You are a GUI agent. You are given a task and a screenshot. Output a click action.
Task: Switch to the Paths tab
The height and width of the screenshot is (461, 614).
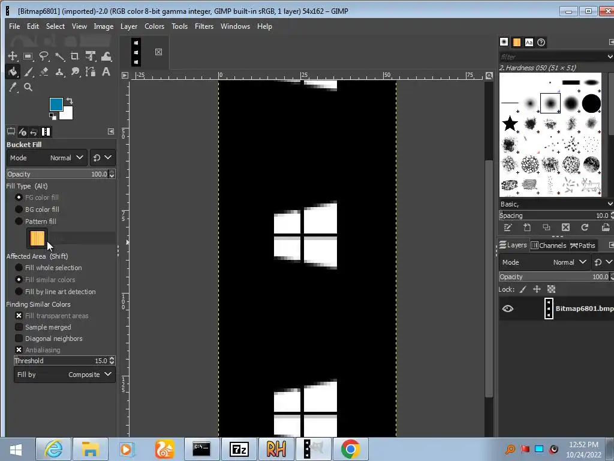tap(583, 246)
